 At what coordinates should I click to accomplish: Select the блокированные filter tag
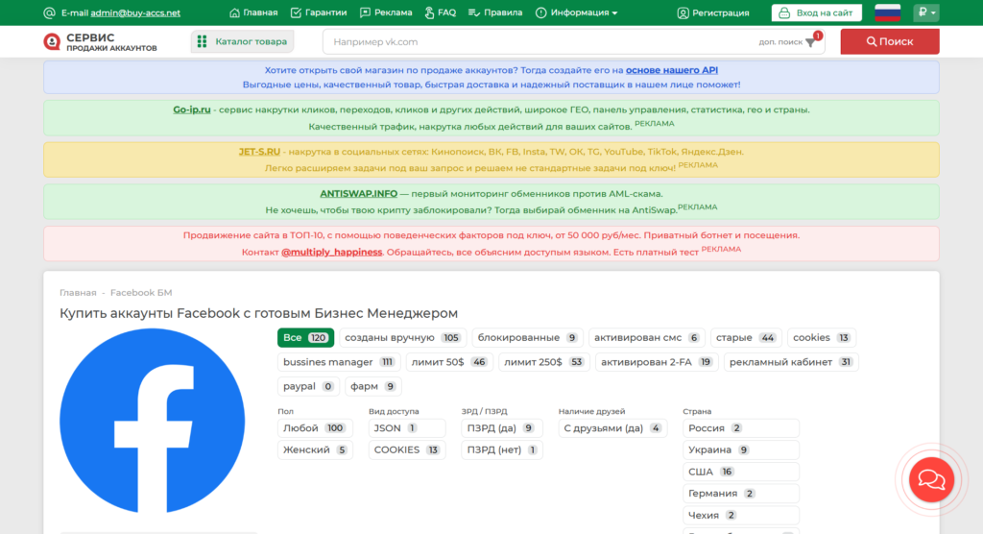coord(527,338)
